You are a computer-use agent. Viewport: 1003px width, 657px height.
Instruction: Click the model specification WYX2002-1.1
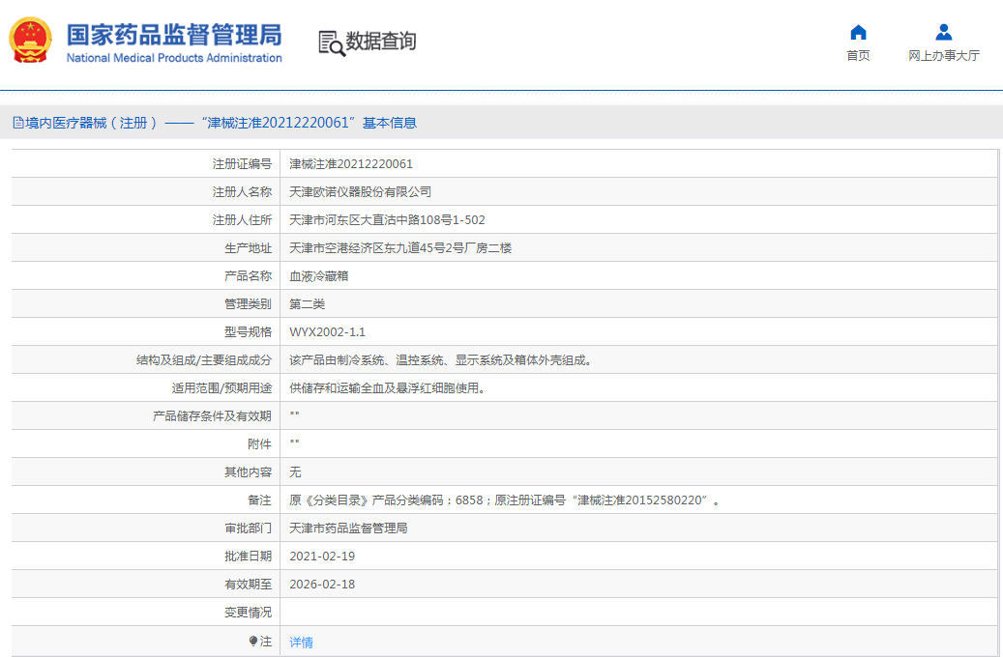tap(328, 332)
